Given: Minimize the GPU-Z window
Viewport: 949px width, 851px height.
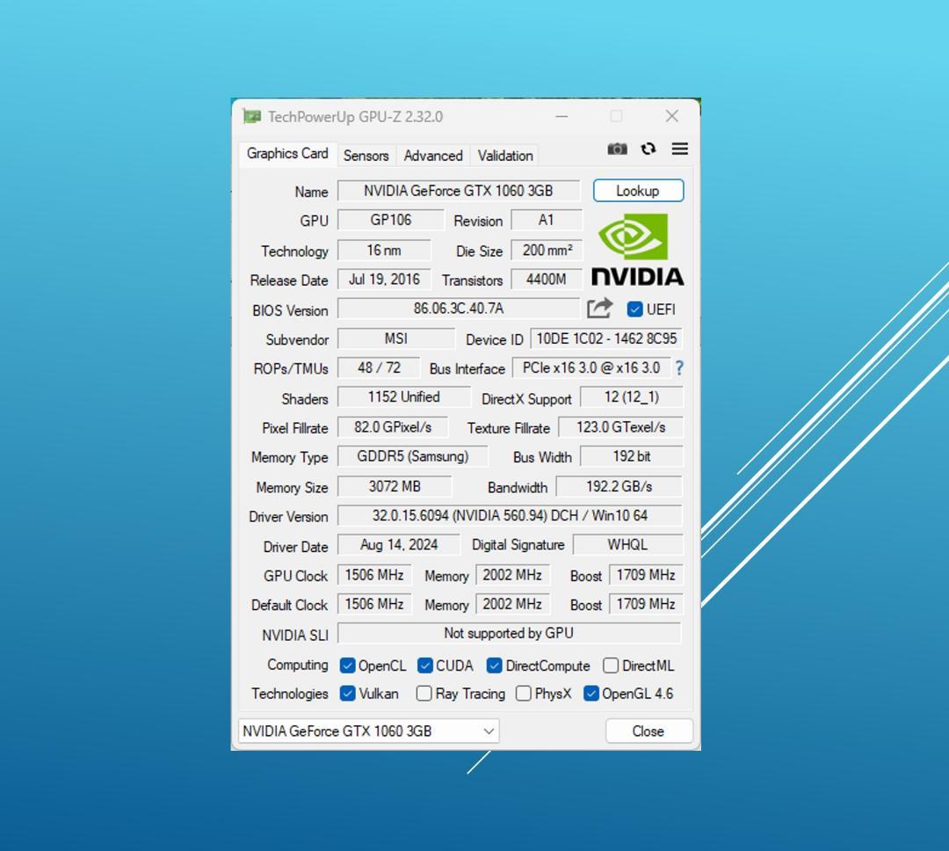Looking at the screenshot, I should (x=561, y=116).
